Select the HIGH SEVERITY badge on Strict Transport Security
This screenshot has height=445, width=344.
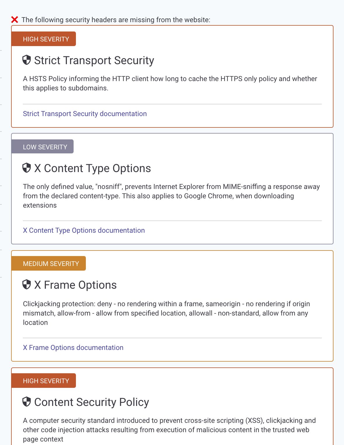43,39
